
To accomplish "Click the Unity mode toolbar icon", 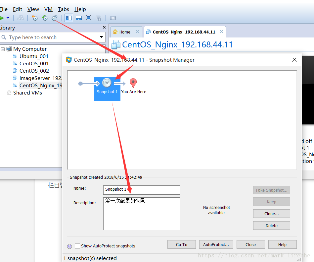I will [x=99, y=18].
